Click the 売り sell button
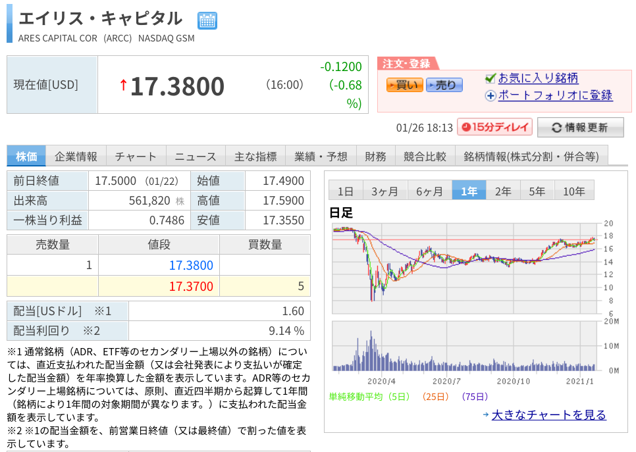 pyautogui.click(x=444, y=85)
